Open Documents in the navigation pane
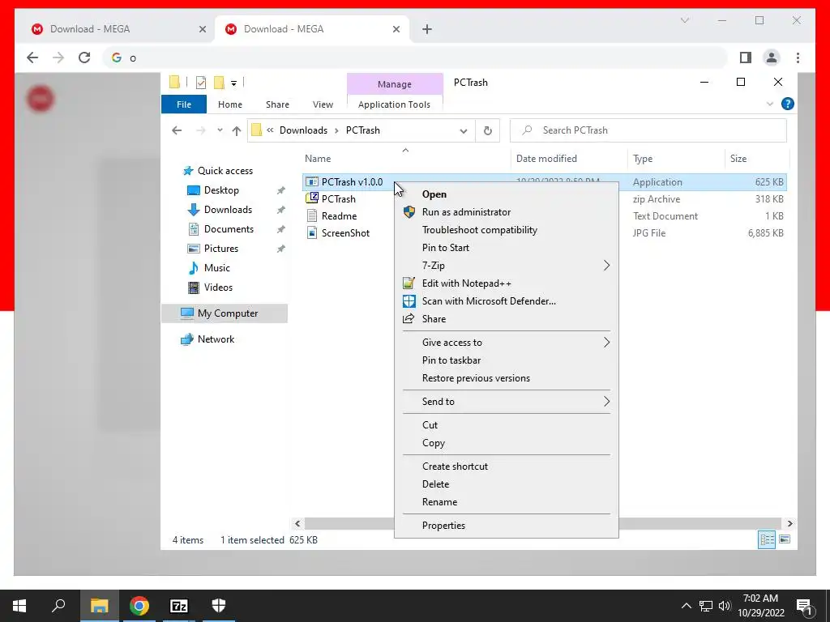This screenshot has height=622, width=830. [229, 229]
